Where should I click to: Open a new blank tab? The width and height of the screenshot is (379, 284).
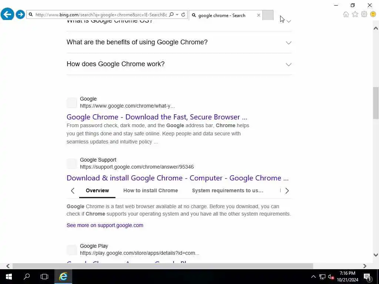pos(268,15)
